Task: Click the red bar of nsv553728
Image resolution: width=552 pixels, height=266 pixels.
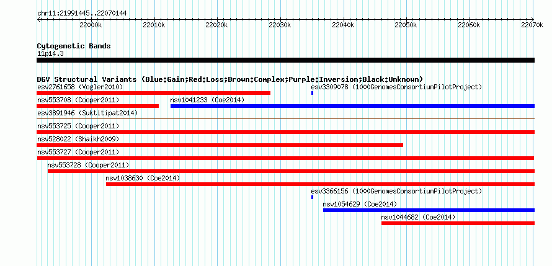Action: 291,171
